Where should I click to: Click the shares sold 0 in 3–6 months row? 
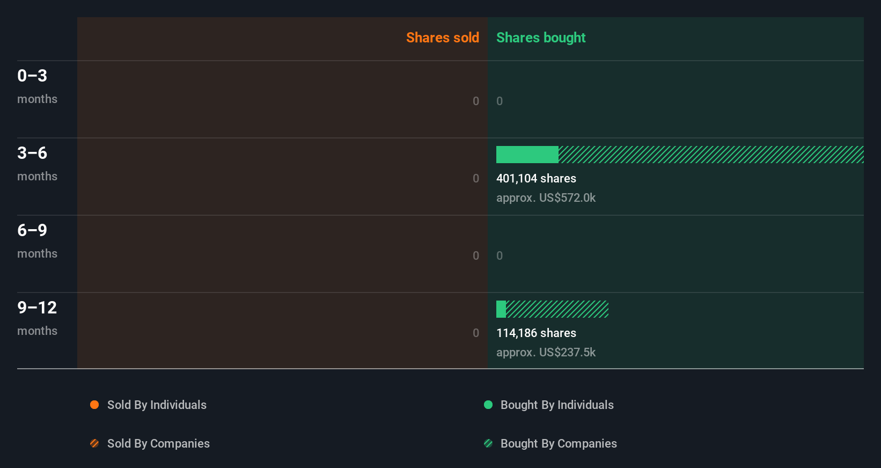(x=476, y=178)
